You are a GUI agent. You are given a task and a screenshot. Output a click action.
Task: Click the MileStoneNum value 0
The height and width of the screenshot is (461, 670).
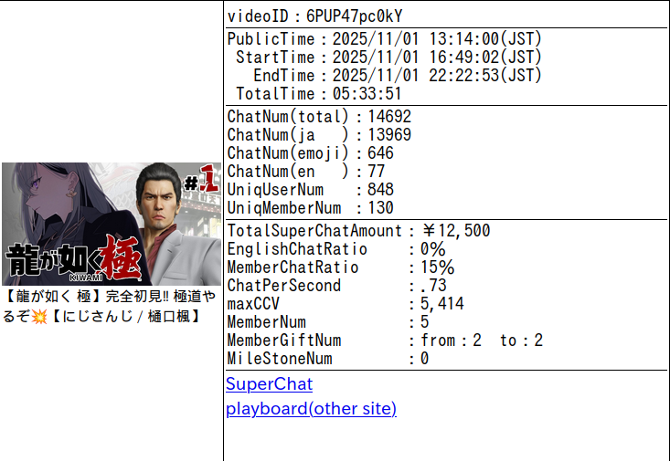click(x=425, y=359)
